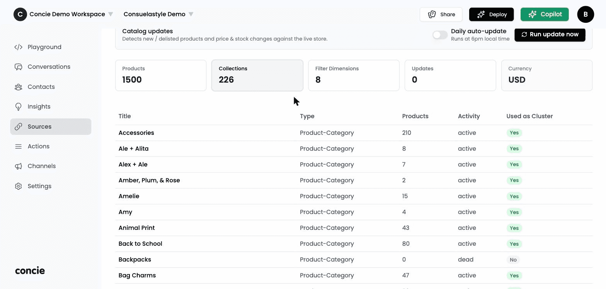Click the Deploy button
Image resolution: width=606 pixels, height=289 pixels.
click(492, 14)
